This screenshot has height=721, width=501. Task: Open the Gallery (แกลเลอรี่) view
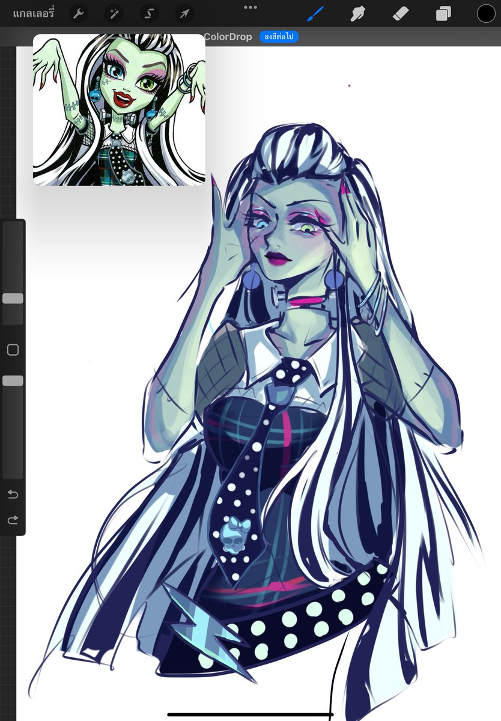pyautogui.click(x=33, y=13)
